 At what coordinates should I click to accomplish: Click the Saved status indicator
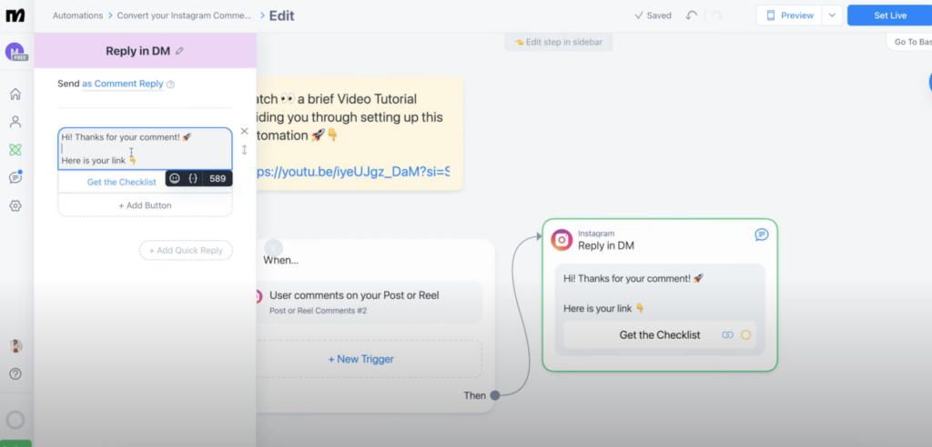pos(653,15)
